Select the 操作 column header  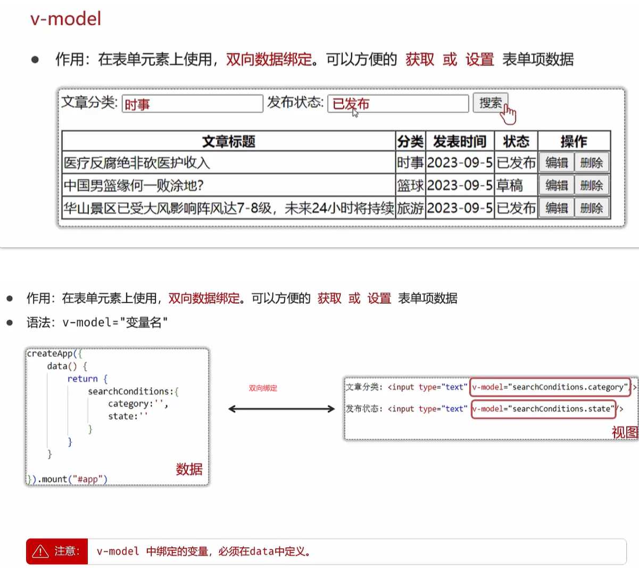coord(574,141)
